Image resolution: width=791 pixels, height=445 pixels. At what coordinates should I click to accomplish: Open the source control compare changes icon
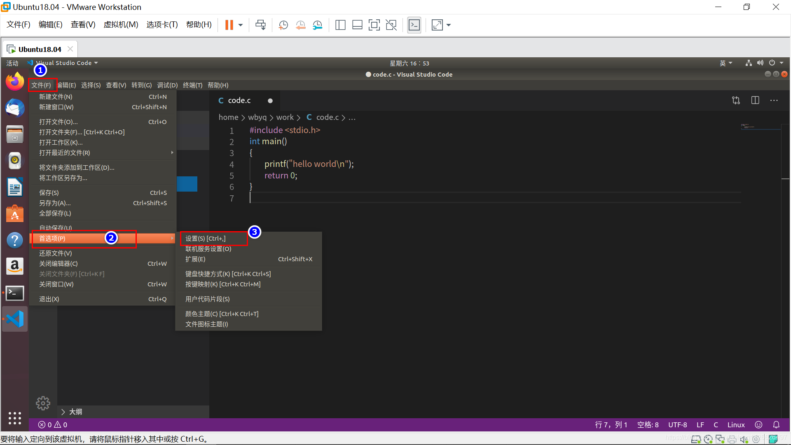click(x=736, y=101)
